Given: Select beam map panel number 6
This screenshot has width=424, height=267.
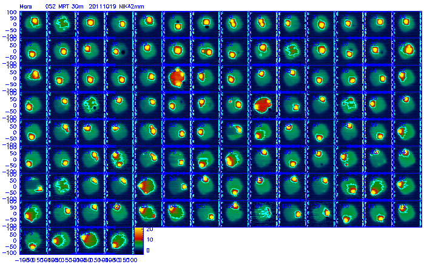Looking at the screenshot, I should point(176,22).
